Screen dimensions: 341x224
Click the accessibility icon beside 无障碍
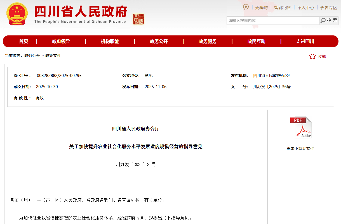pyautogui.click(x=246, y=7)
